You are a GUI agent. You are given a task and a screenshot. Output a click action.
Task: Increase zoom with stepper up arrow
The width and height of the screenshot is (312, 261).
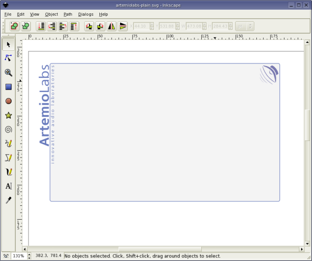(x=29, y=254)
